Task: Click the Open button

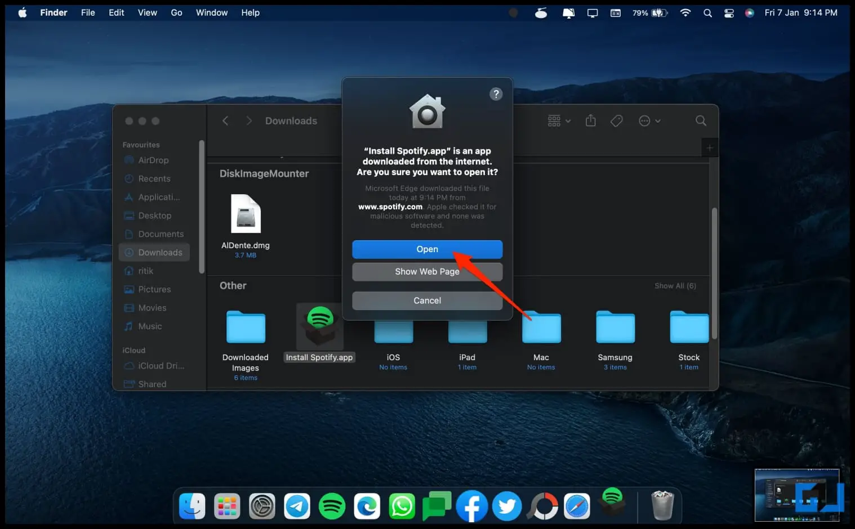Action: (427, 249)
